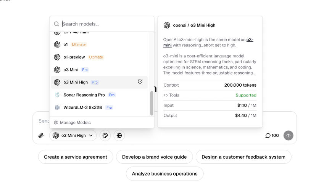This screenshot has height=190, width=324.
Task: Toggle the globe web search icon
Action: tap(119, 135)
